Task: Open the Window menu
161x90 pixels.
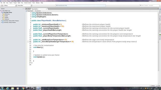Action: [38, 3]
